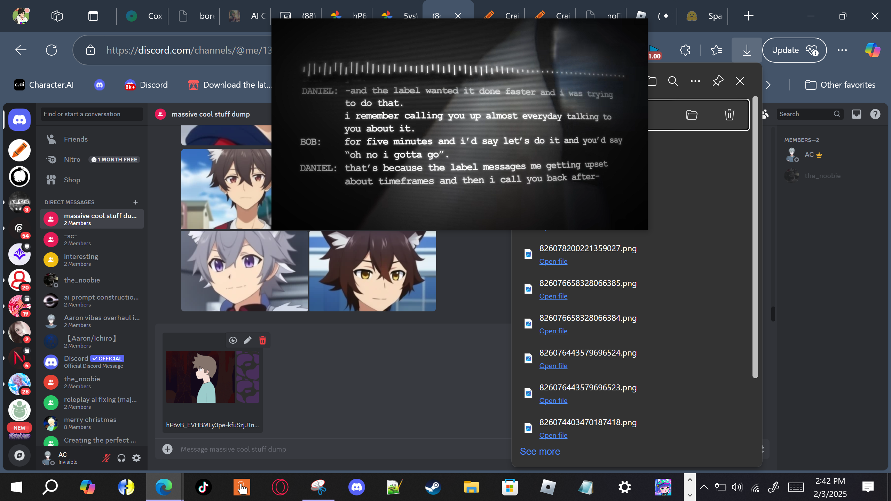Open downloads panel more options menu
The width and height of the screenshot is (891, 501).
click(x=695, y=81)
